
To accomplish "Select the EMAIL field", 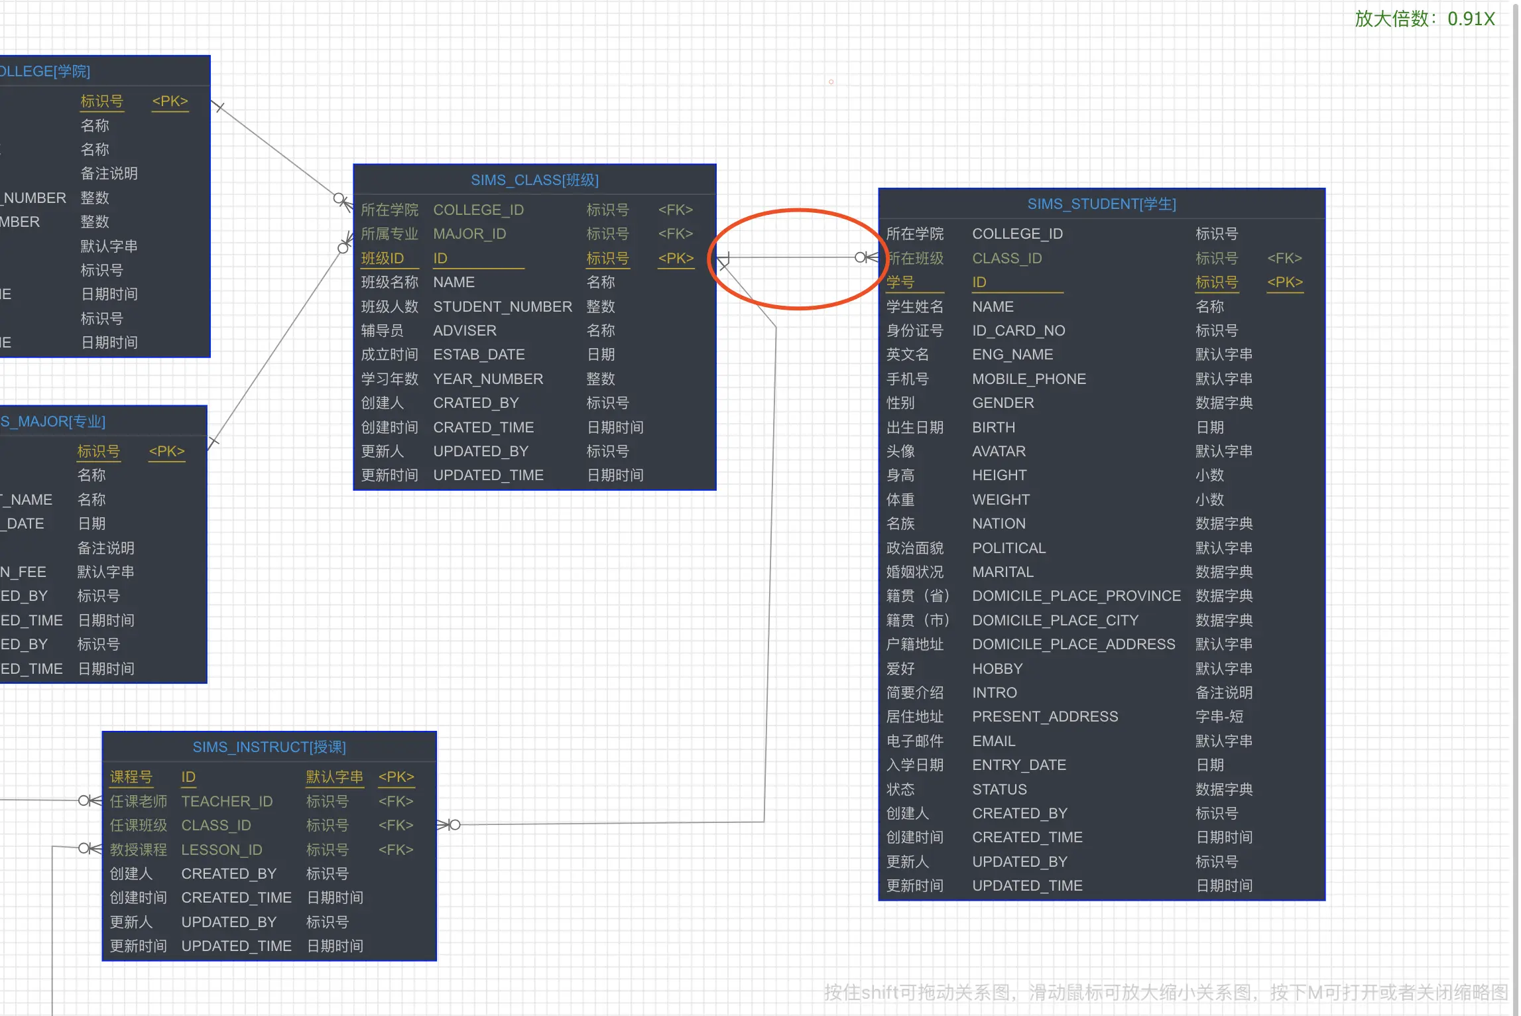I will (x=993, y=741).
